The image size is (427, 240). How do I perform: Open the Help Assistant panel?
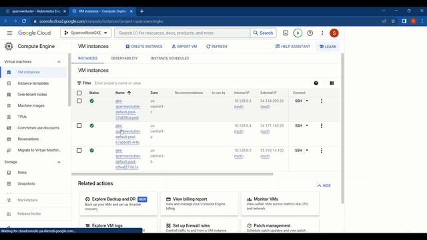point(293,47)
